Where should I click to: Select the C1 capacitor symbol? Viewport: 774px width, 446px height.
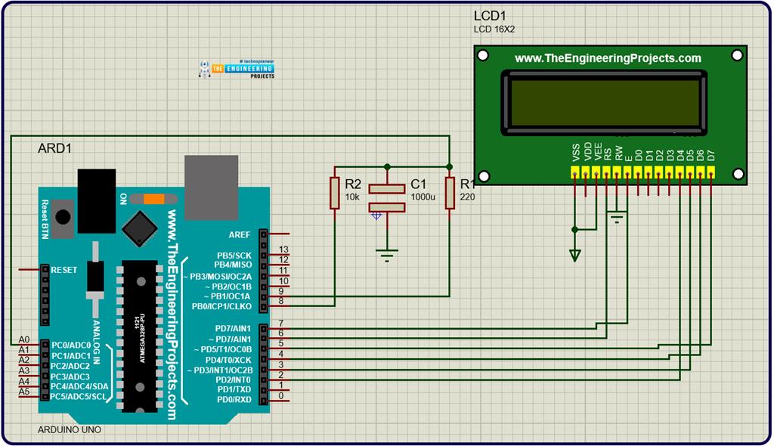(x=387, y=197)
